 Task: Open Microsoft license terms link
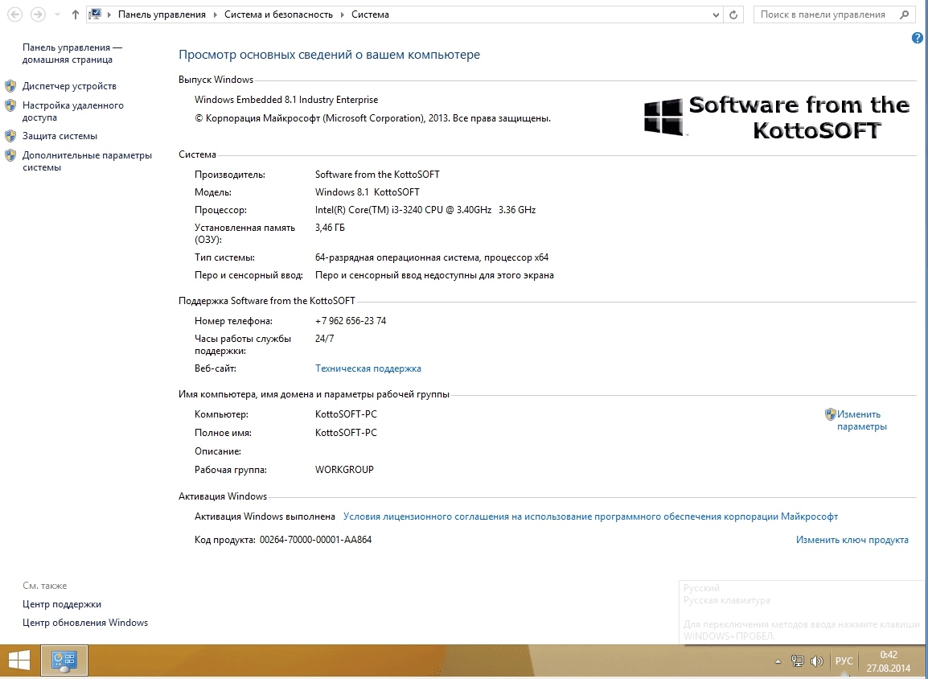click(x=590, y=516)
